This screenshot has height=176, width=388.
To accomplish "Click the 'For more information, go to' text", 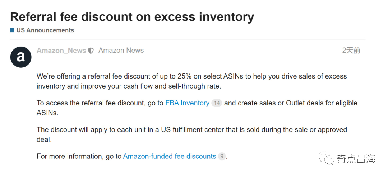I will [x=79, y=156].
